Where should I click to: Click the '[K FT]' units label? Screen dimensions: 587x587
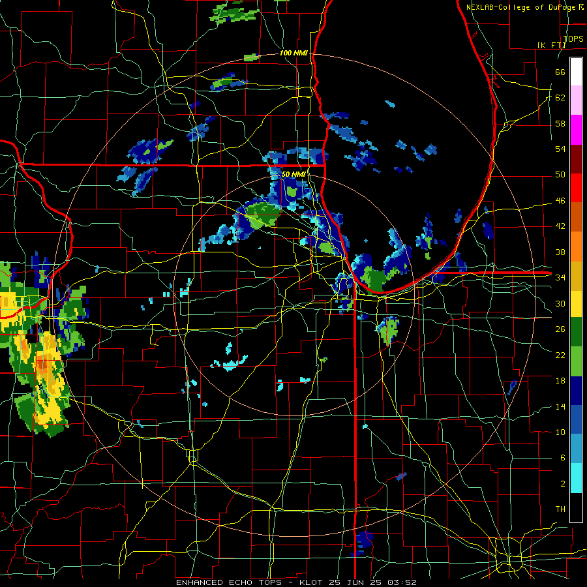click(x=551, y=45)
